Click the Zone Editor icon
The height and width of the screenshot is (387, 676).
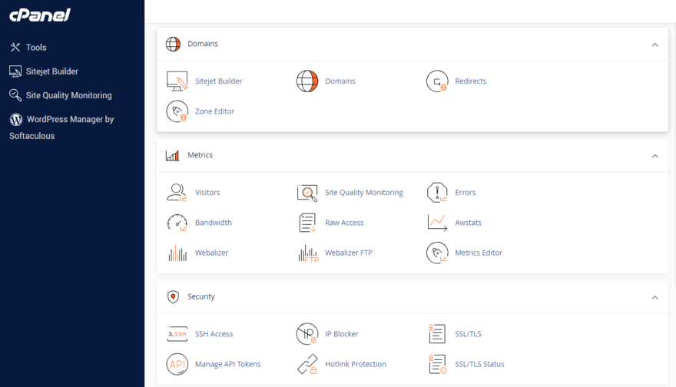point(177,111)
